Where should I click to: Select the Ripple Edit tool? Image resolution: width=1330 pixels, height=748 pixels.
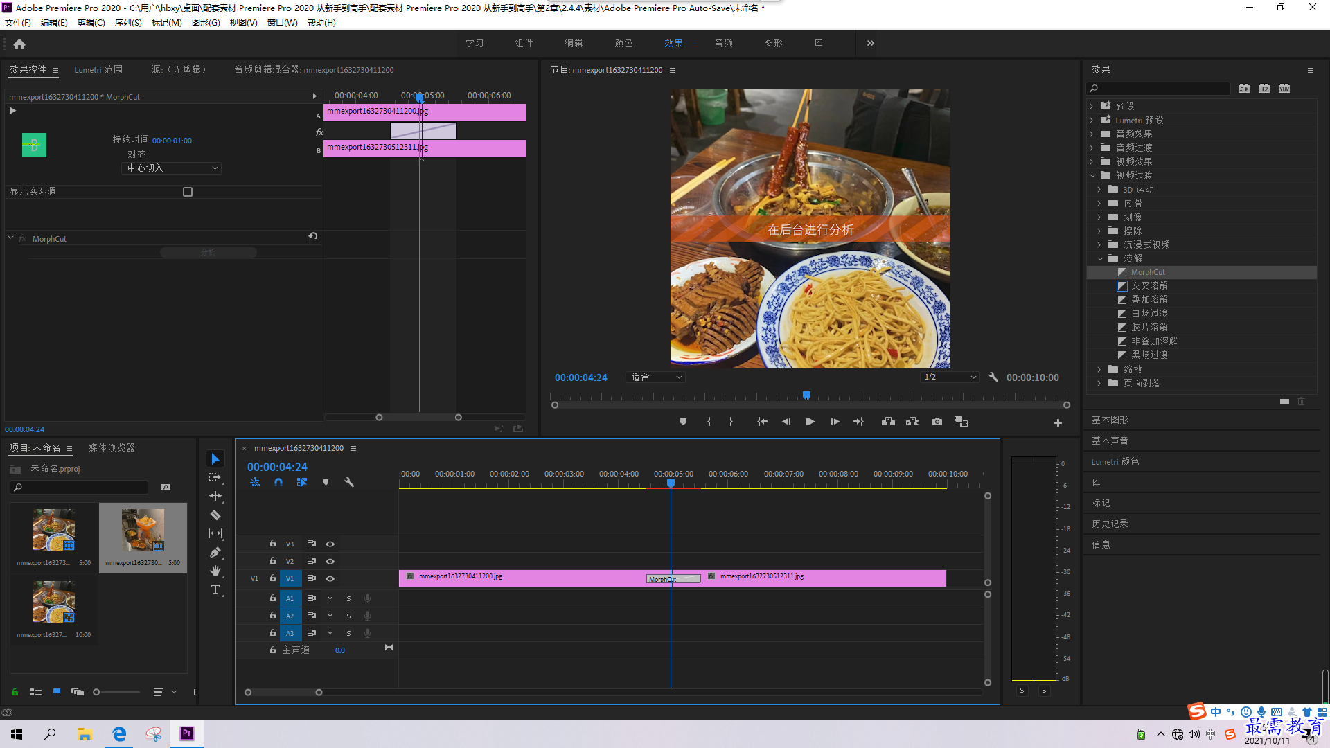point(215,496)
